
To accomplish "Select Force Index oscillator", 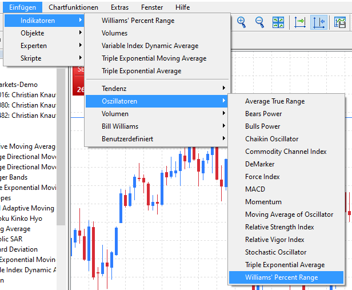I will 286,177.
